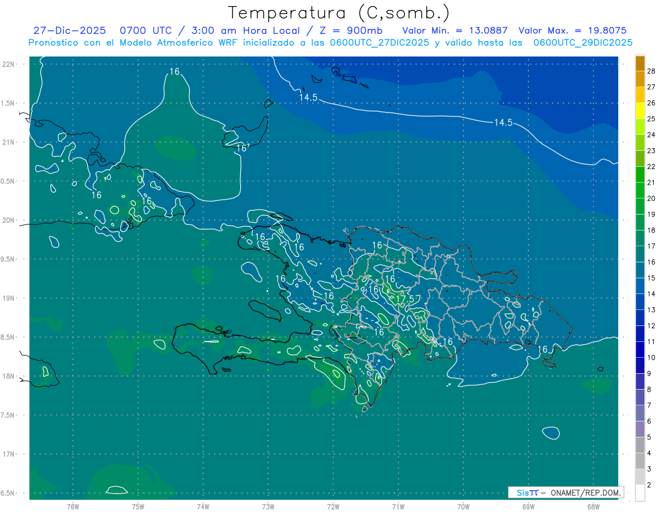666x514 pixels.
Task: Click the dark orange top swatch of color scale
Action: click(x=640, y=63)
